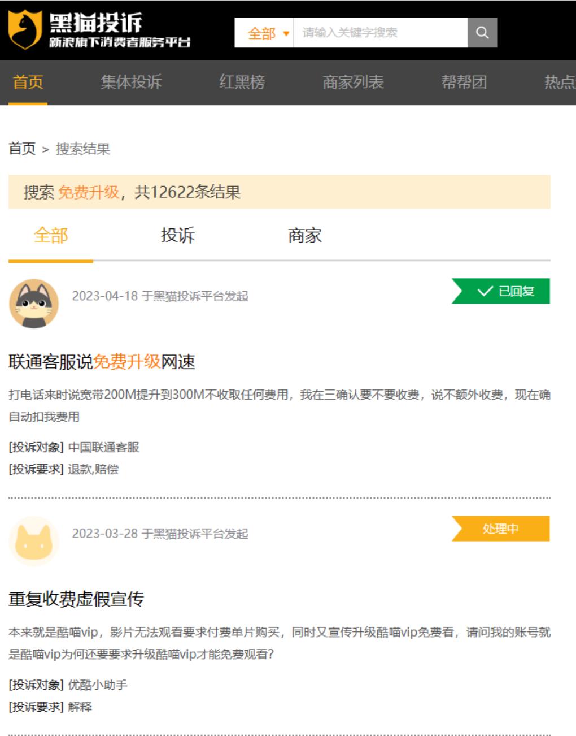
Task: Click the green 已回复 status badge
Action: [500, 291]
